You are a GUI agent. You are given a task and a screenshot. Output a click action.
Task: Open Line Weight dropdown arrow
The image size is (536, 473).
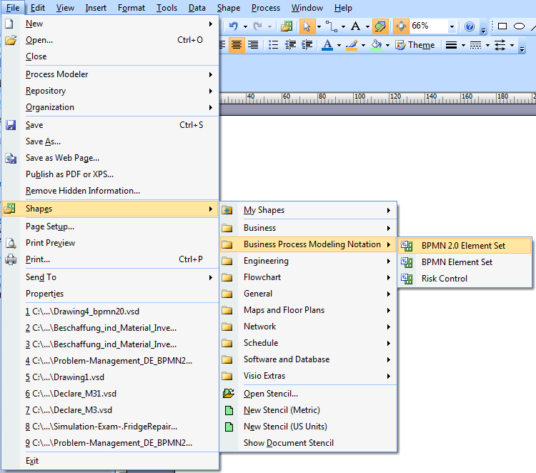463,45
